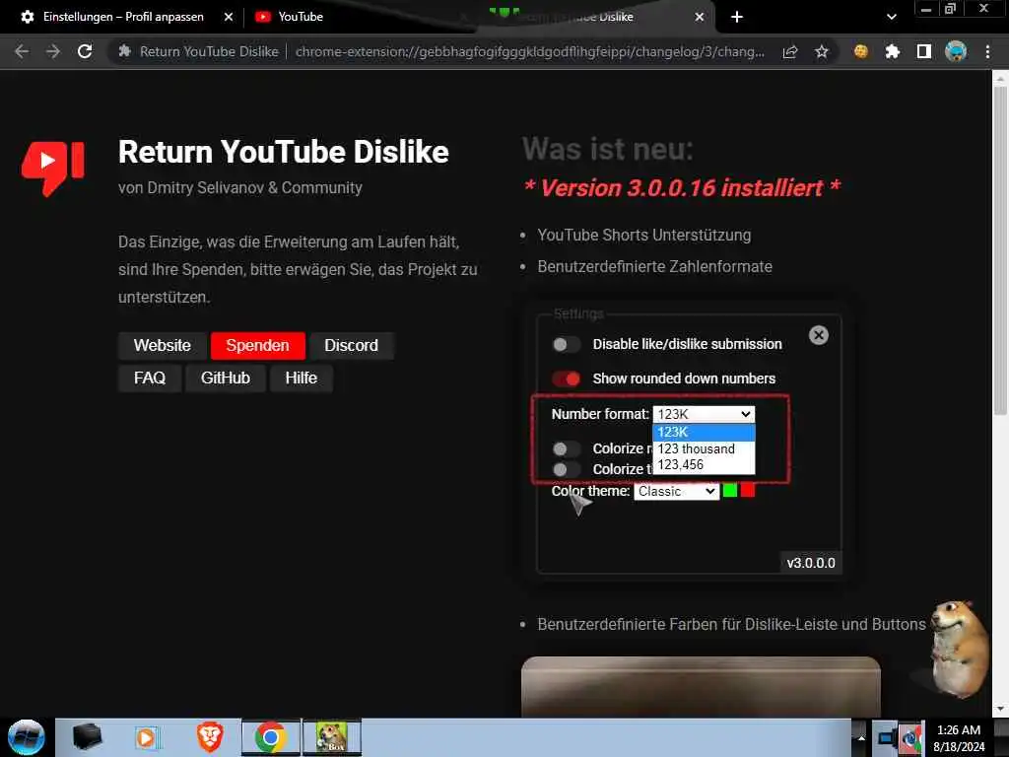Image resolution: width=1009 pixels, height=757 pixels.
Task: Select 123 thousand format option
Action: point(704,448)
